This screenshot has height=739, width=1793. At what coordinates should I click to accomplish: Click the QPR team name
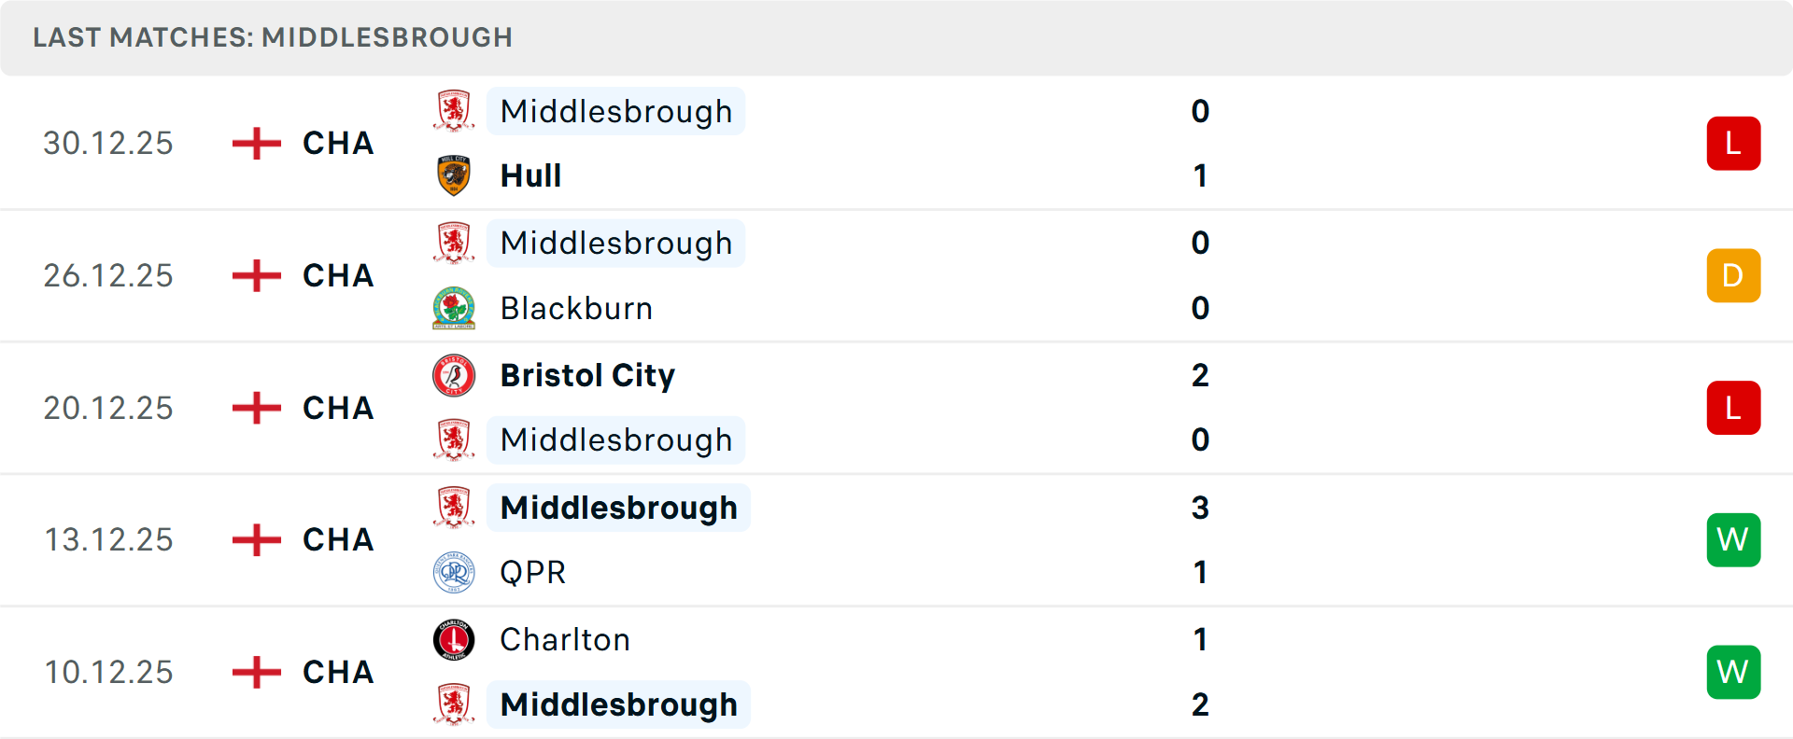tap(533, 572)
